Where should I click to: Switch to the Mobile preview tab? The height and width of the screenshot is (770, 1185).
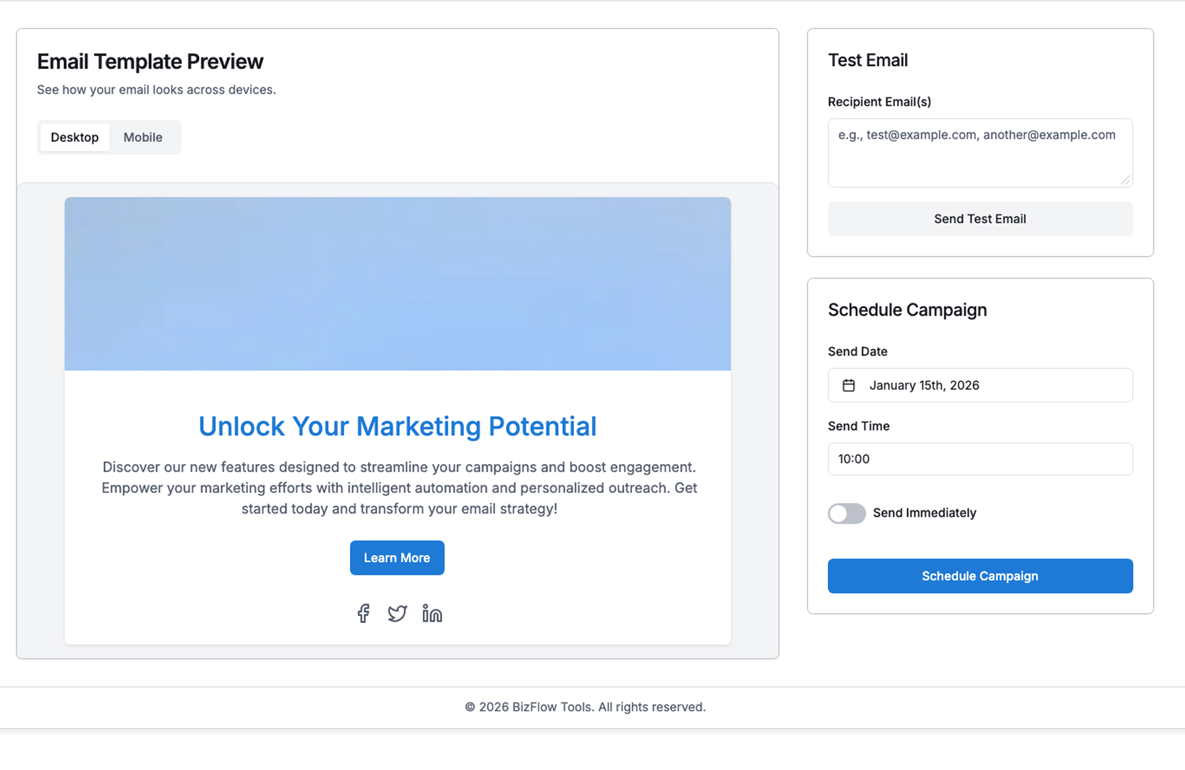pos(143,138)
